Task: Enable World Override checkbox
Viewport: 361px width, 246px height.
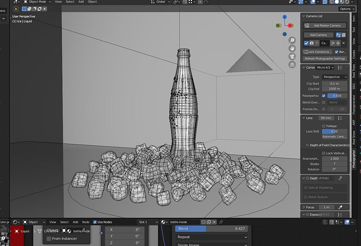Action: 324,103
